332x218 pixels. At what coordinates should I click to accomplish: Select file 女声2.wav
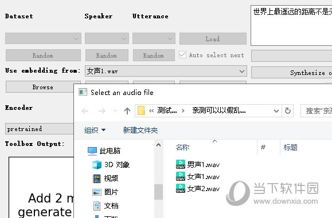tap(198, 188)
